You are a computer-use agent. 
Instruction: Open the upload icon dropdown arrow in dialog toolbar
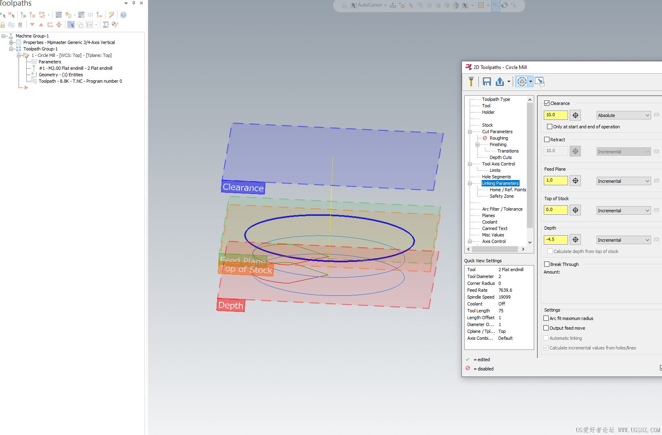click(x=509, y=82)
